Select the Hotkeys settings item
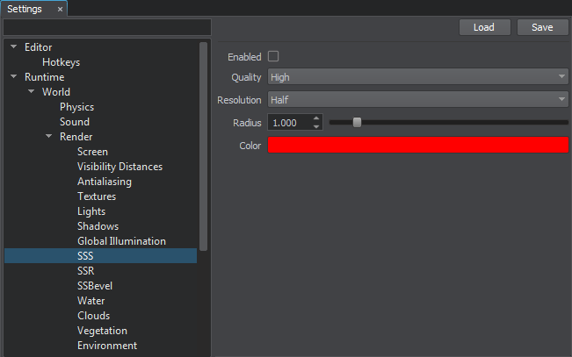Image resolution: width=572 pixels, height=357 pixels. click(62, 62)
